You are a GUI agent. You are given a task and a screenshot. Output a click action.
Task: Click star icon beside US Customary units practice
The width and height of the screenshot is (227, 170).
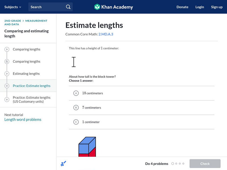[7, 99]
